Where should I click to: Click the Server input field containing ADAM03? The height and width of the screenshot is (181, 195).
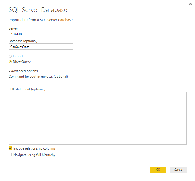41,34
